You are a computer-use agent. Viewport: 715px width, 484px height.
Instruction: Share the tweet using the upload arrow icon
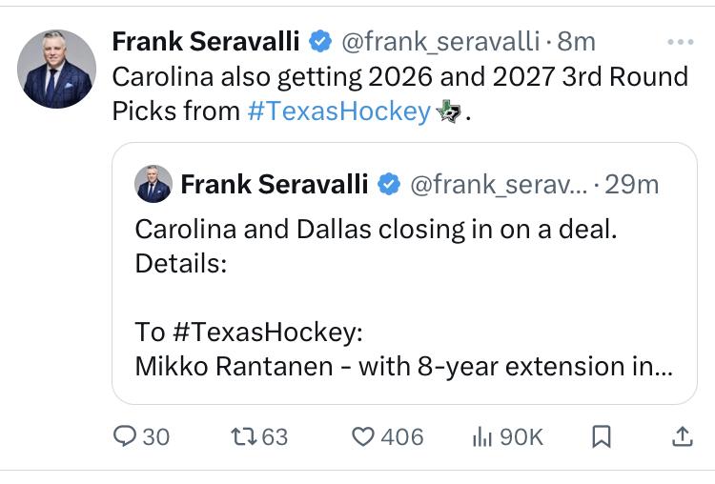(682, 436)
